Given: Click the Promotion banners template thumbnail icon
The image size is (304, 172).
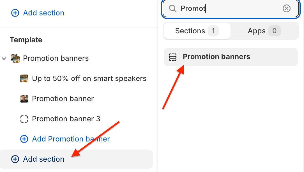Looking at the screenshot, I should coord(15,58).
